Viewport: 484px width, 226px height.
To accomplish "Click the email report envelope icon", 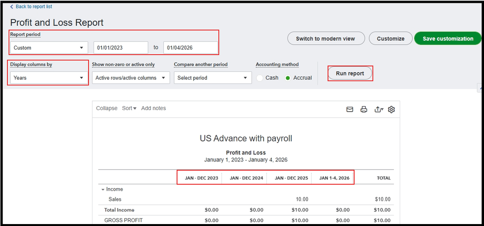I will [350, 109].
